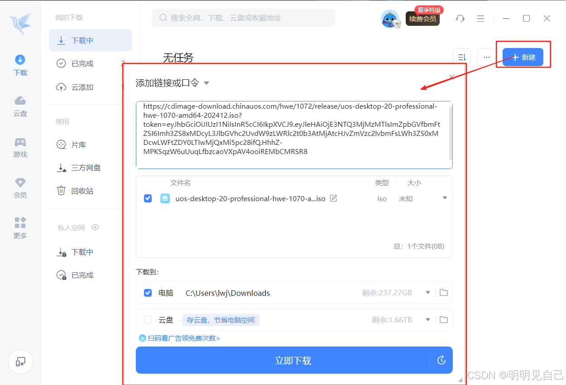Close the 添加链接或口令 dialog
Viewport: 566px width, 385px height.
[451, 77]
